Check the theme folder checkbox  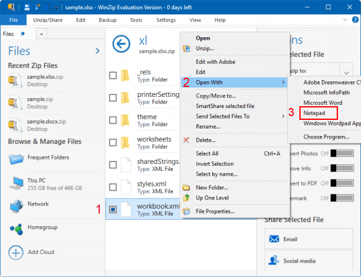(x=113, y=120)
